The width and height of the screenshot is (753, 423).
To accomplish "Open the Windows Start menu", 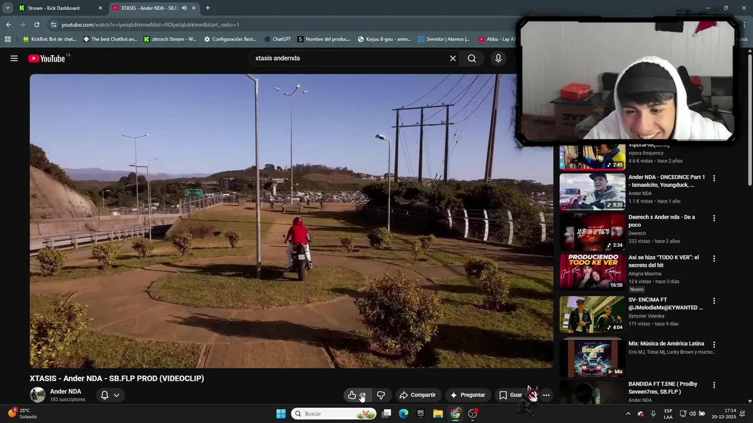I will [281, 414].
